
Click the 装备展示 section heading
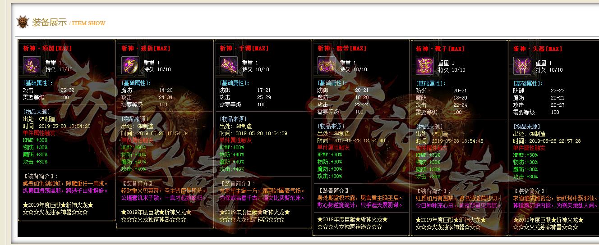[49, 23]
